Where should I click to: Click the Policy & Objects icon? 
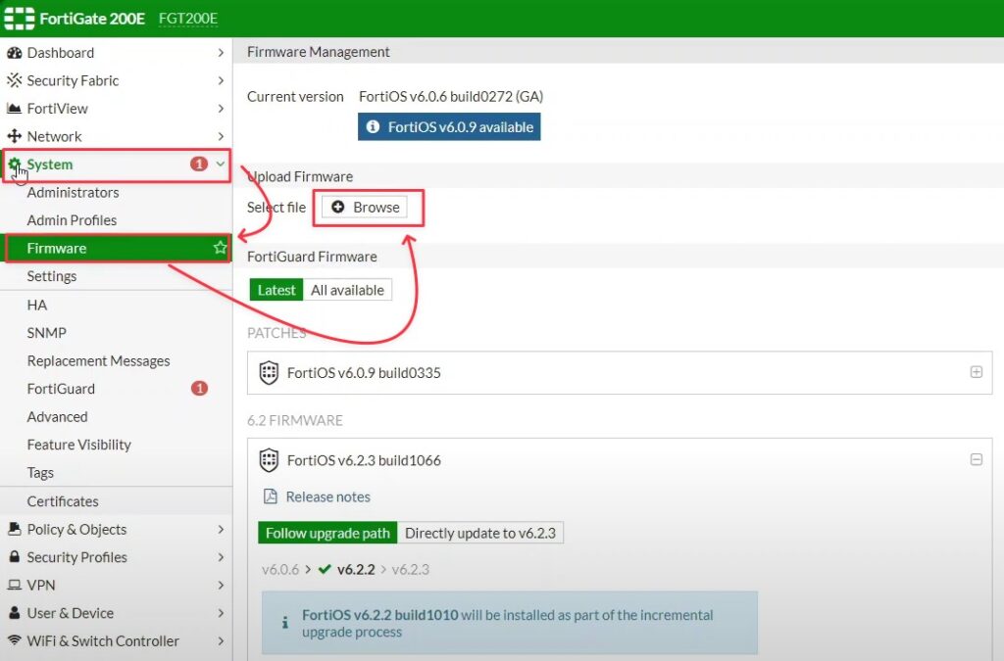coord(14,530)
